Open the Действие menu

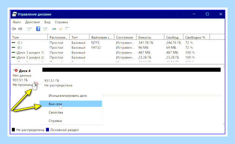[33, 22]
